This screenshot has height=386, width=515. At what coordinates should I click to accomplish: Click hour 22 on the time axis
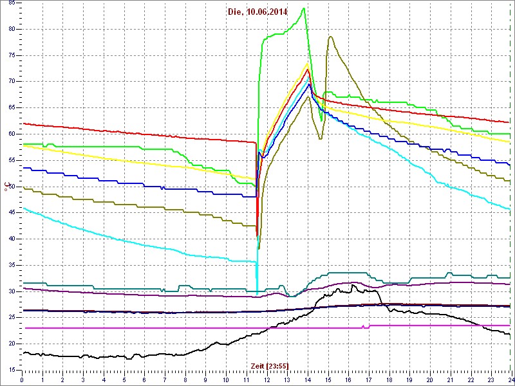coord(471,380)
